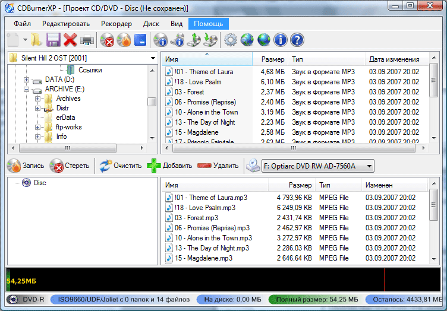Click the Erase disc toolbar icon
The height and width of the screenshot is (311, 447).
pyautogui.click(x=107, y=40)
